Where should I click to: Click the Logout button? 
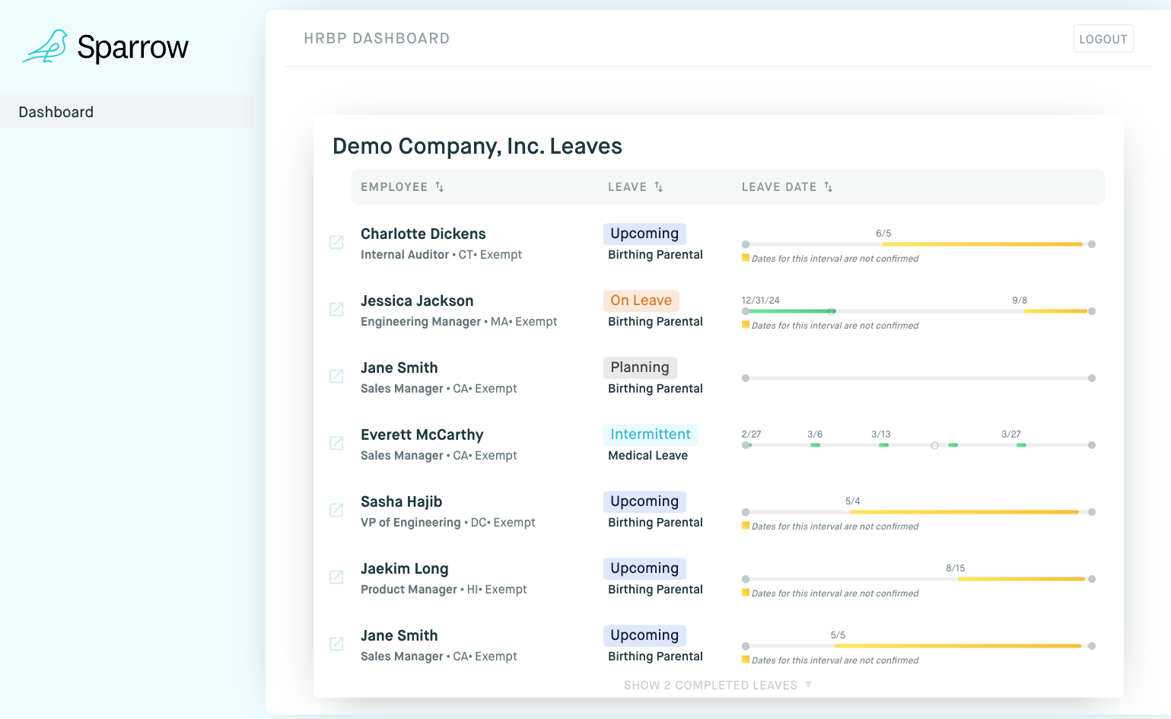(1103, 39)
